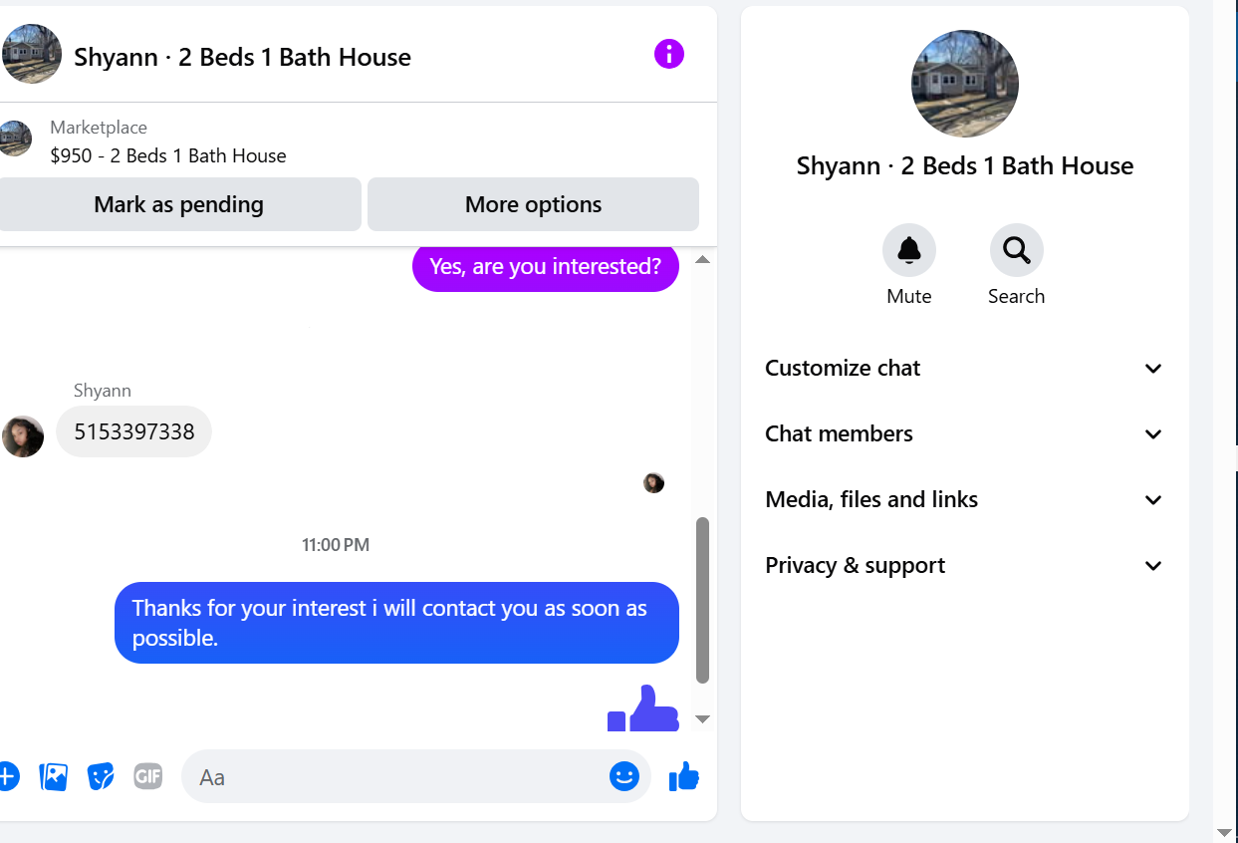The height and width of the screenshot is (843, 1238).
Task: Attach a photo with image icon
Action: pos(54,776)
